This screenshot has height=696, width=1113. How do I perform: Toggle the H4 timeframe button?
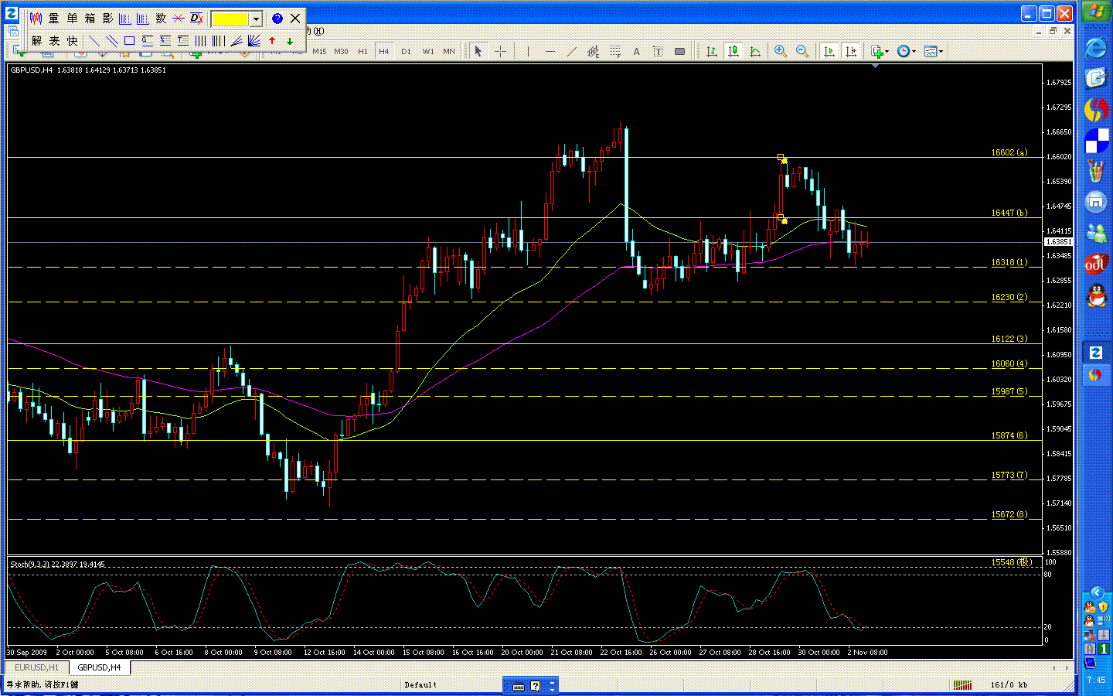point(384,52)
